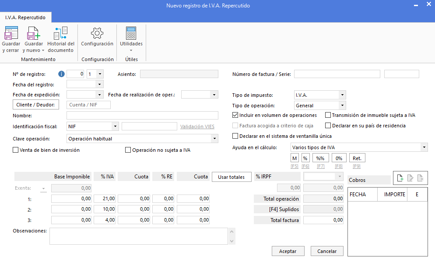Screen dimensions: 435x263
Task: Expand Clave operación dropdown
Action: (214, 139)
